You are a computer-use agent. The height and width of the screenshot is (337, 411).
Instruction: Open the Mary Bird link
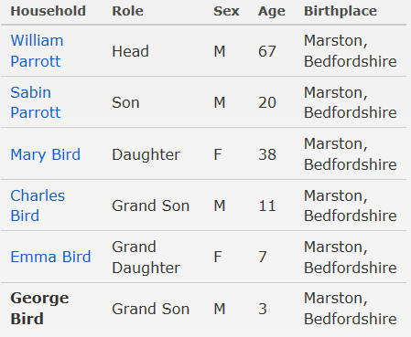[46, 154]
